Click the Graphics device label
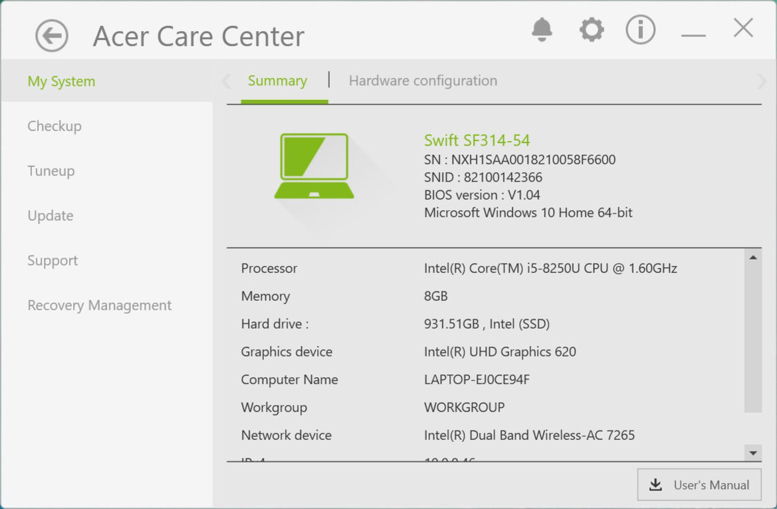 (x=286, y=352)
